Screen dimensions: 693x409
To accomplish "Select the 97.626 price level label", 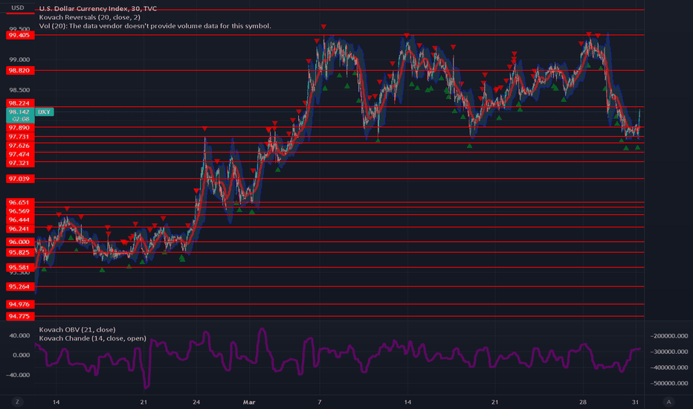I will point(20,146).
